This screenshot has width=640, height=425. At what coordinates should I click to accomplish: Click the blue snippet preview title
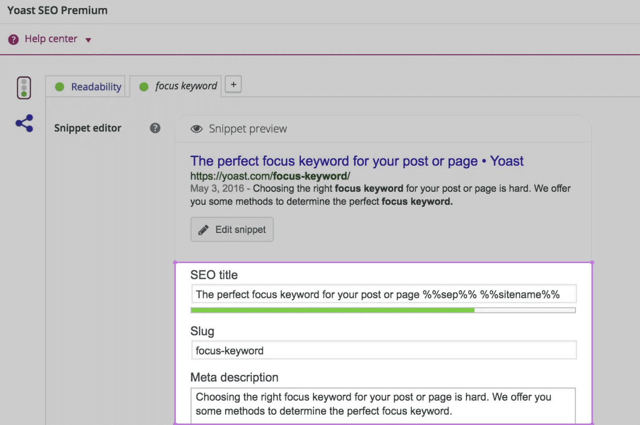356,161
